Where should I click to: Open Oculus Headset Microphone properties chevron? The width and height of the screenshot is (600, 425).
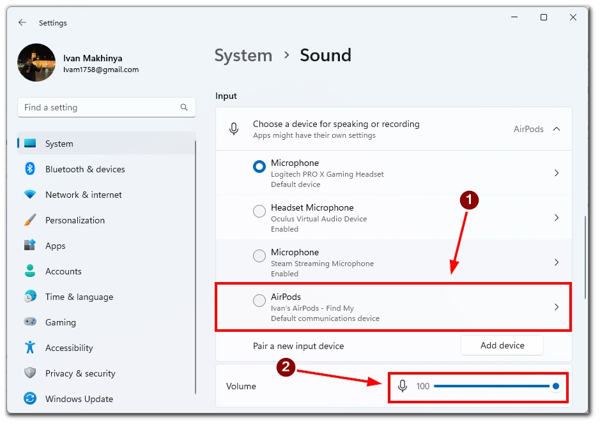point(557,218)
